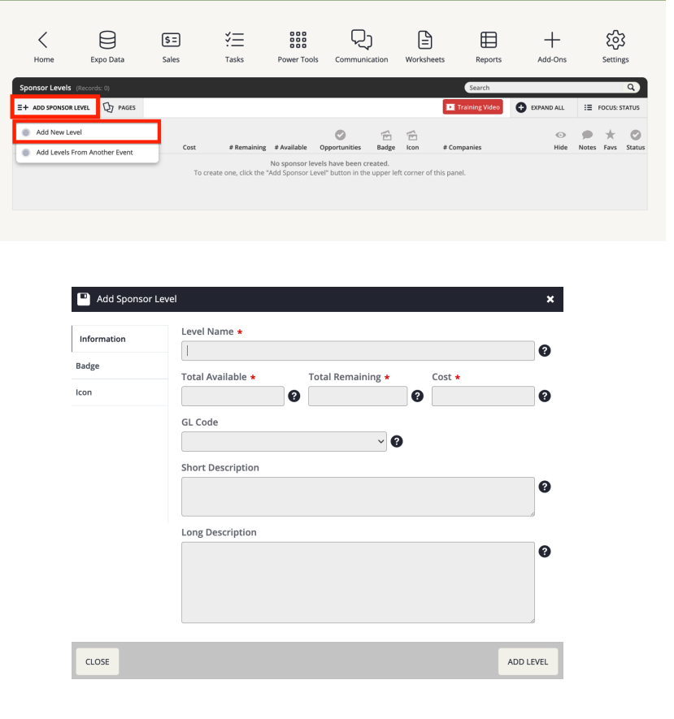Click help icon next to Long Description
This screenshot has width=674, height=719.
[x=545, y=552]
